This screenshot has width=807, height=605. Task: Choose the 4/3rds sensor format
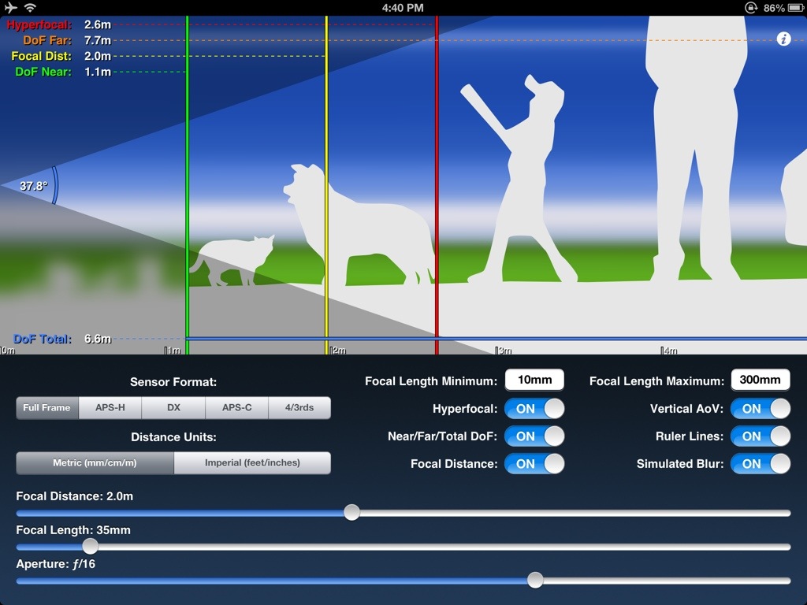click(299, 408)
